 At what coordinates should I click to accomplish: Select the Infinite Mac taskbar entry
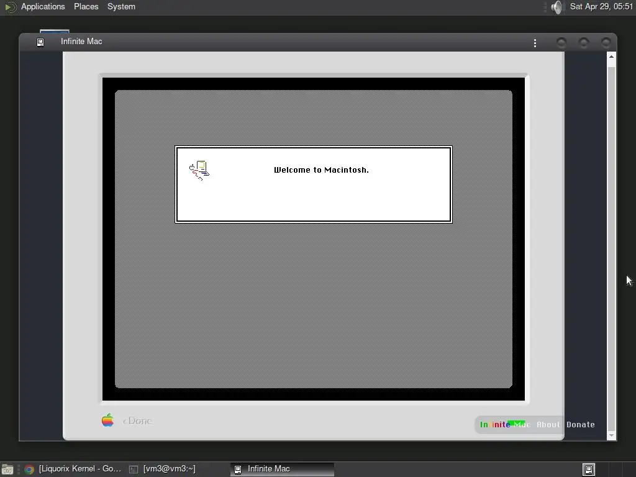click(283, 469)
